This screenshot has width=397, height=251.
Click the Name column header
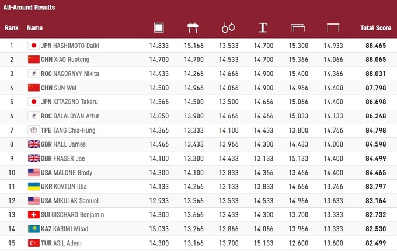(x=35, y=27)
